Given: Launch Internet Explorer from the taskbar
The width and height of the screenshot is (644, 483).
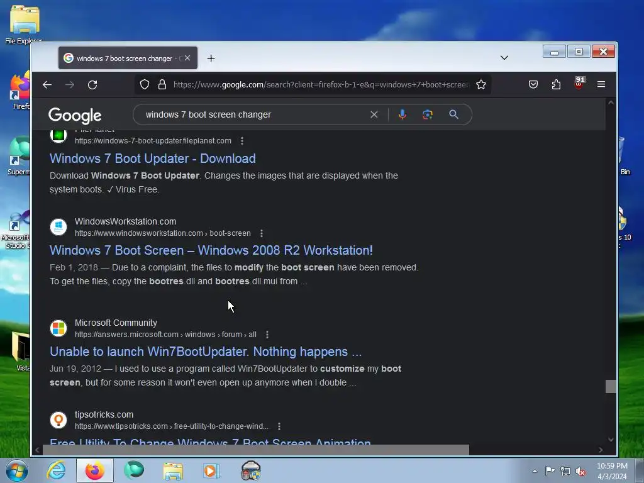Looking at the screenshot, I should click(x=56, y=470).
